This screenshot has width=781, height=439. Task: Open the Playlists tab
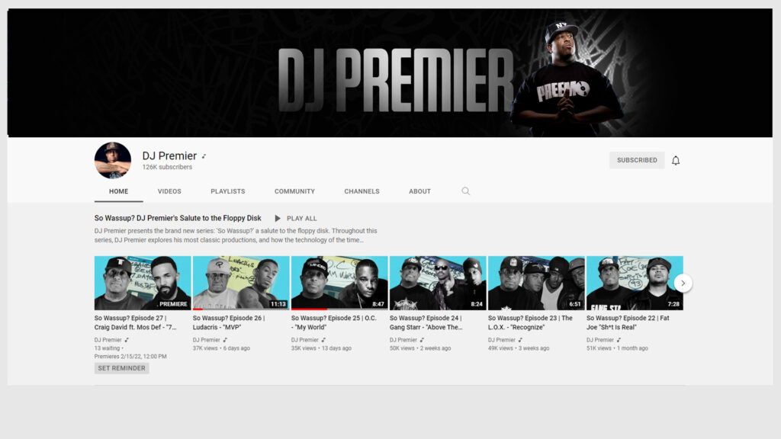point(227,191)
